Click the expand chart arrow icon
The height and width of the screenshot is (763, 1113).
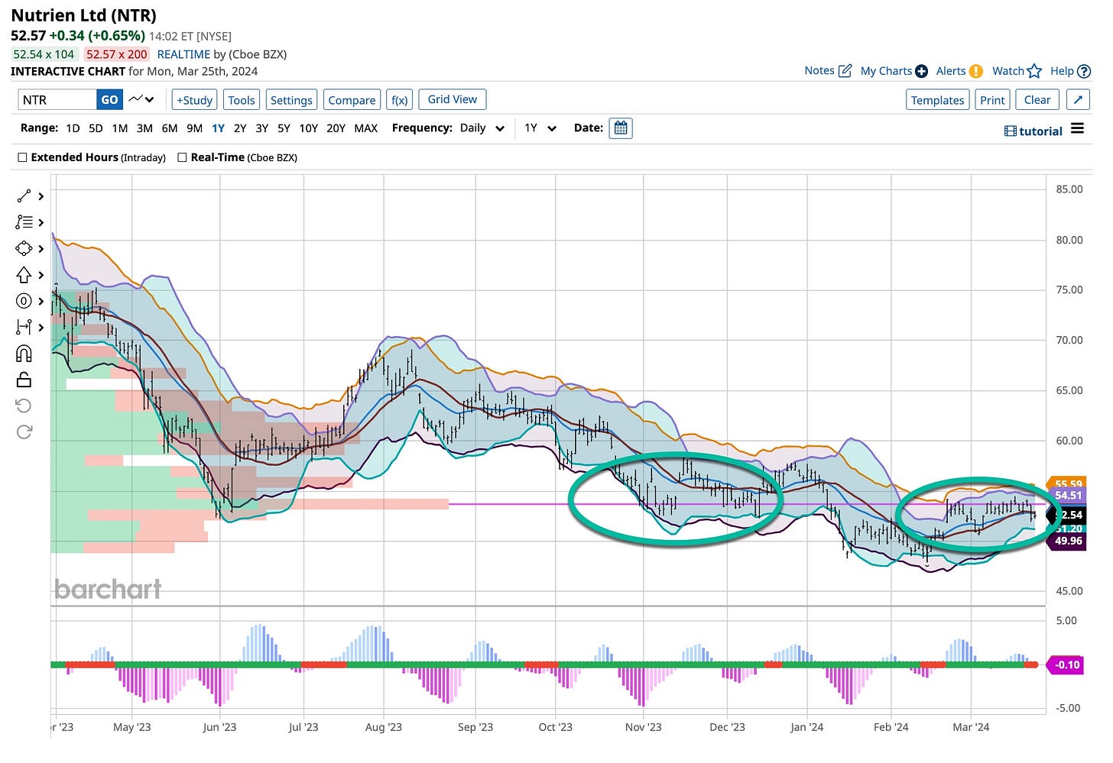(x=1078, y=100)
